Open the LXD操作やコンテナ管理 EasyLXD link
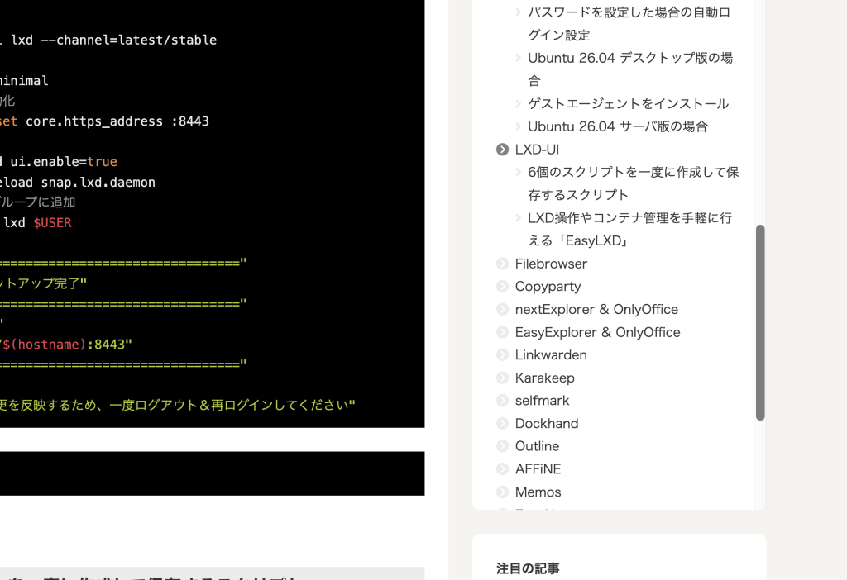The image size is (847, 580). pos(629,230)
